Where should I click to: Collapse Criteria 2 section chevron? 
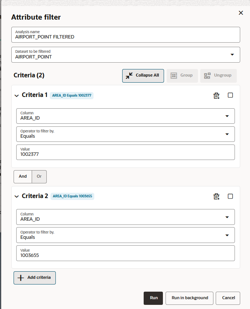[x=17, y=196]
